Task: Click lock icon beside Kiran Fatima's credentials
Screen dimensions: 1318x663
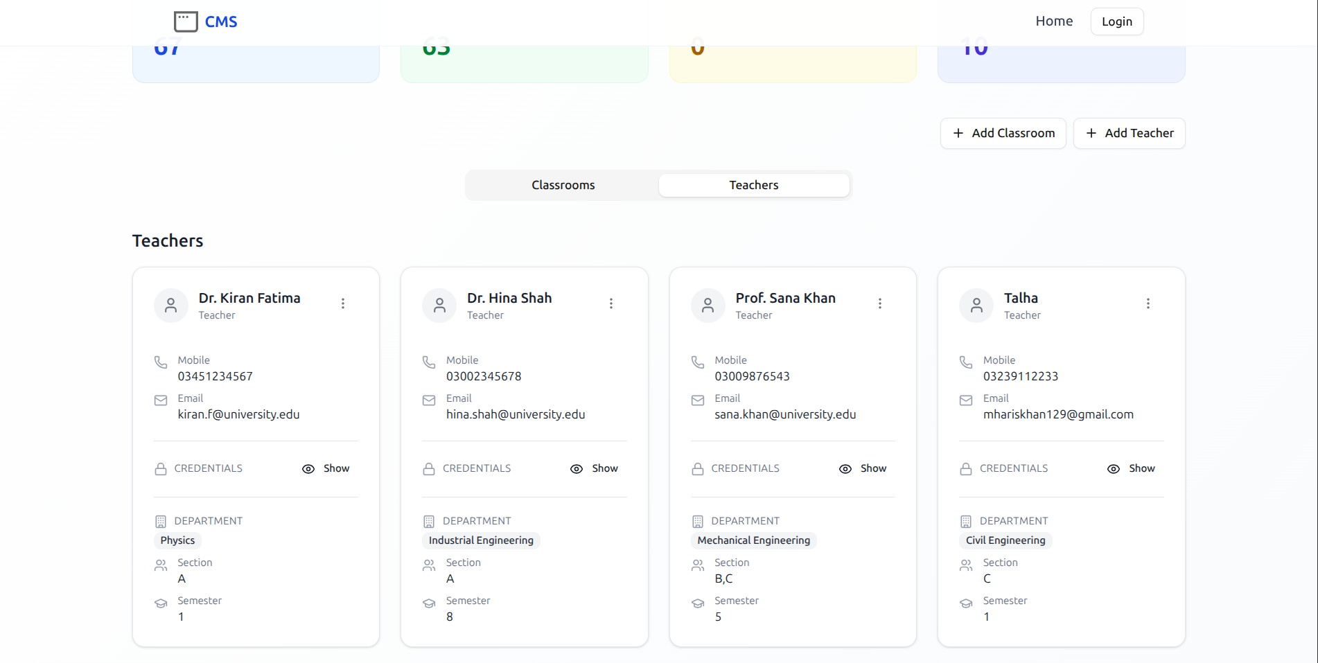Action: [x=161, y=469]
